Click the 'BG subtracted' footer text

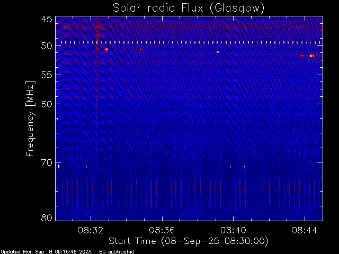(x=117, y=252)
